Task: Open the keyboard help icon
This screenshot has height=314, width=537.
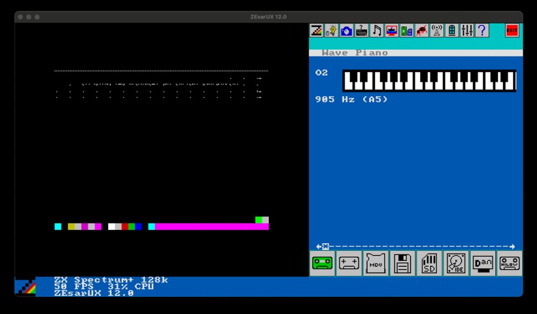Action: [x=361, y=31]
